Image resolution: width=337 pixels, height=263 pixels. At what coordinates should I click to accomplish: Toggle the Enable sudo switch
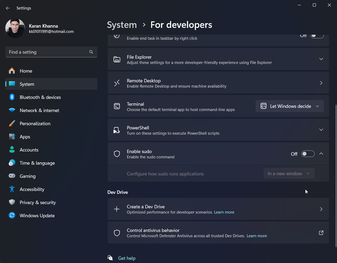tap(308, 154)
